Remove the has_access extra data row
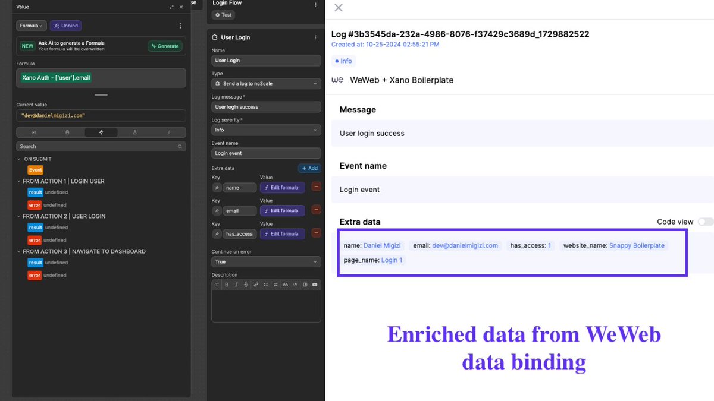The image size is (714, 401). (x=316, y=233)
